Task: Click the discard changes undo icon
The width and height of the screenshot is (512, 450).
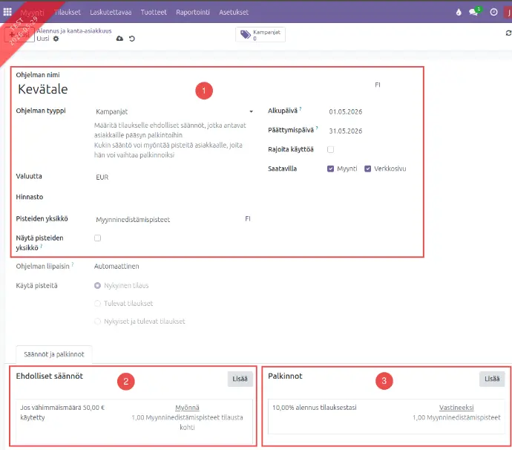Action: [132, 39]
